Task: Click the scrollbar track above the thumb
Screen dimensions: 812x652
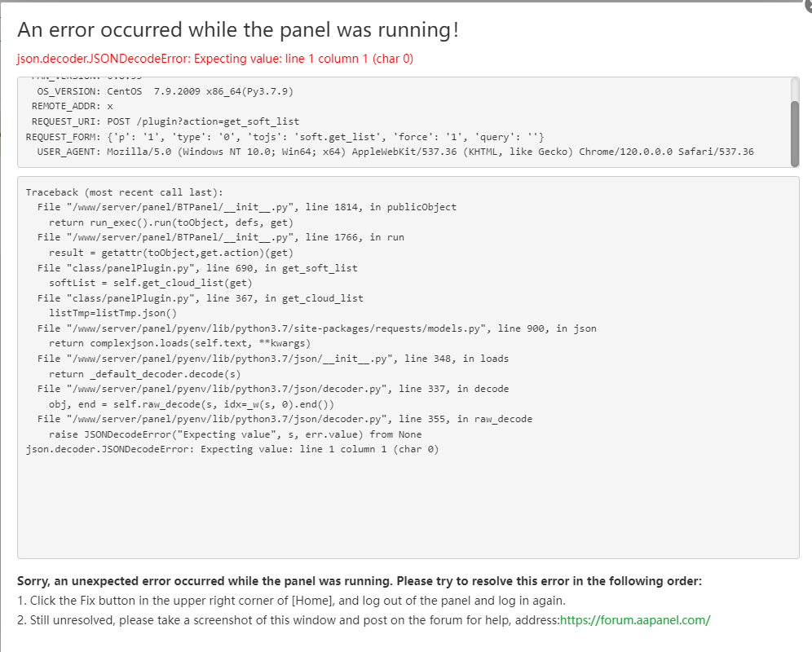Action: 794,88
